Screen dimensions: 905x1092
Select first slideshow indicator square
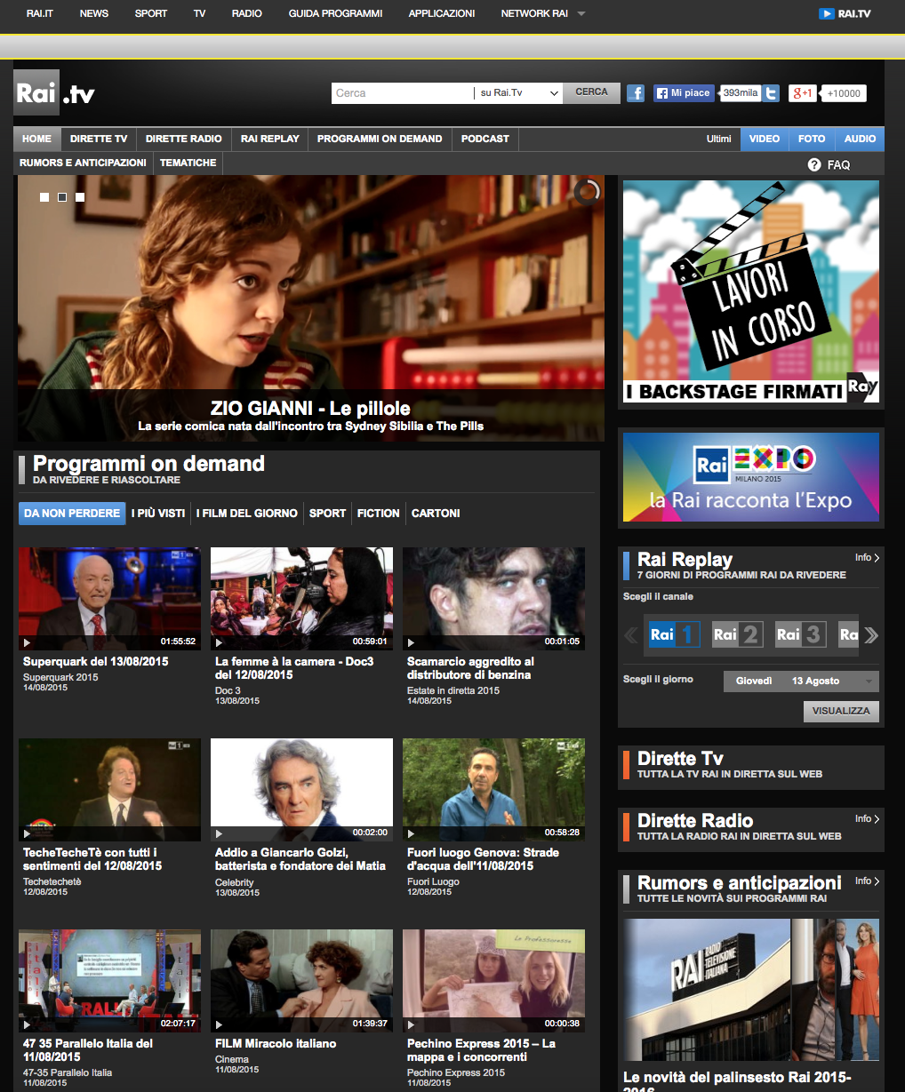click(44, 197)
